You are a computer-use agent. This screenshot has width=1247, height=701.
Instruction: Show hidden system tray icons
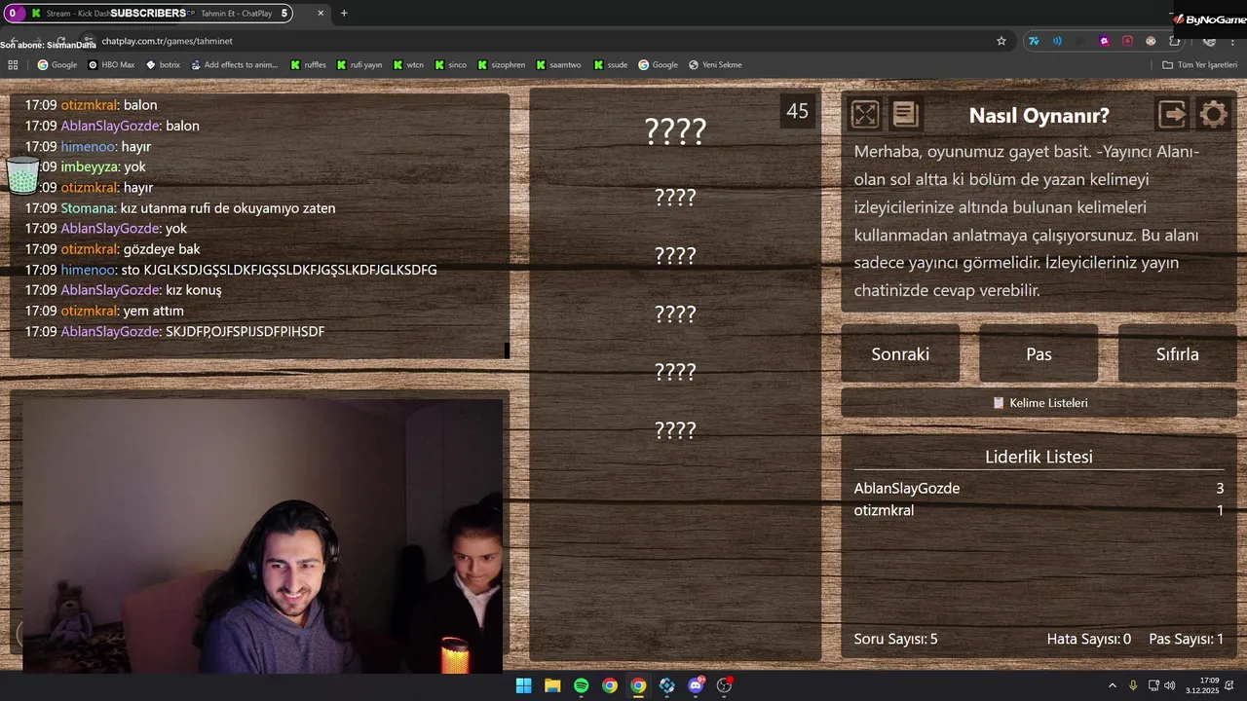coord(1113,685)
